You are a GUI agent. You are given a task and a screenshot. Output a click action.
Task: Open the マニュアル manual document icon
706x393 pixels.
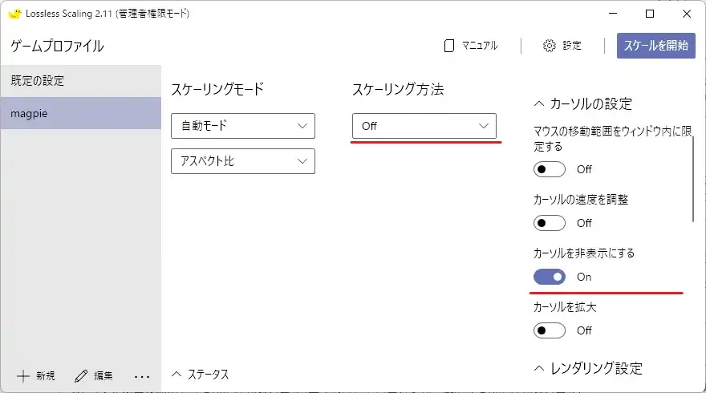450,46
